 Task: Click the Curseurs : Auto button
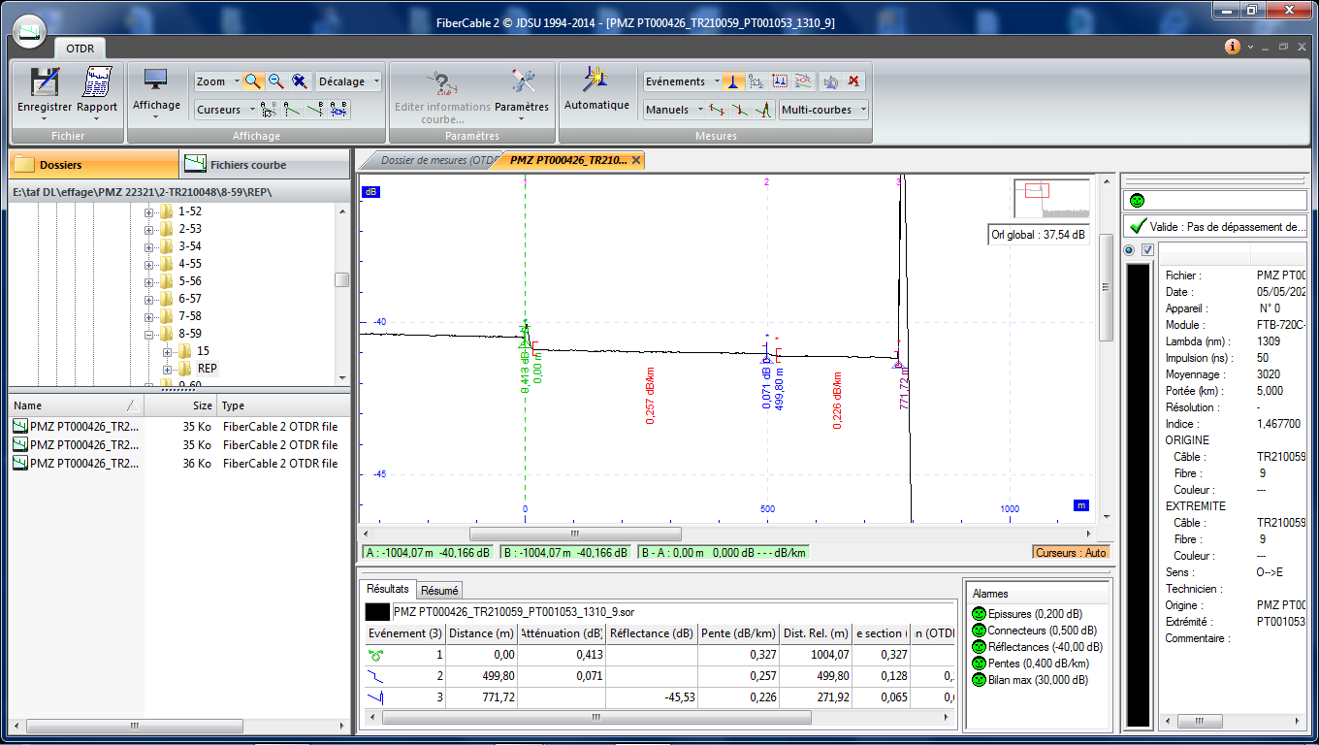1071,553
